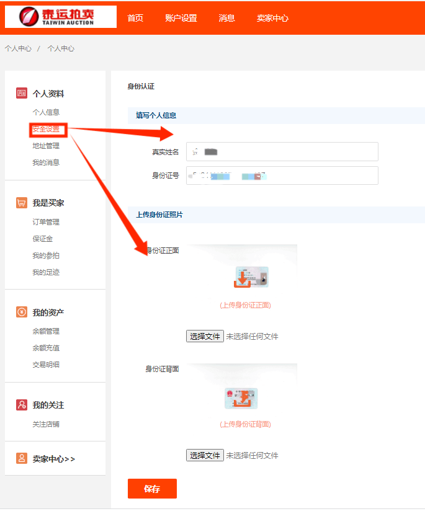Click into the 身份证号 input field

pyautogui.click(x=282, y=175)
